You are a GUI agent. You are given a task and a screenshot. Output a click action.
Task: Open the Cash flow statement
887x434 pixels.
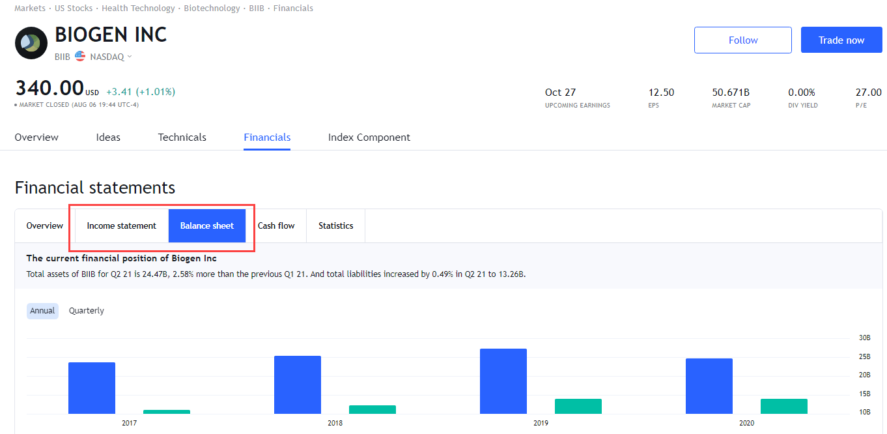[276, 225]
